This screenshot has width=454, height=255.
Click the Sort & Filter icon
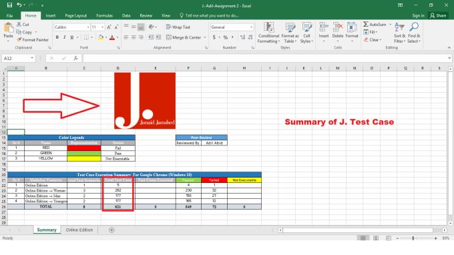[399, 33]
